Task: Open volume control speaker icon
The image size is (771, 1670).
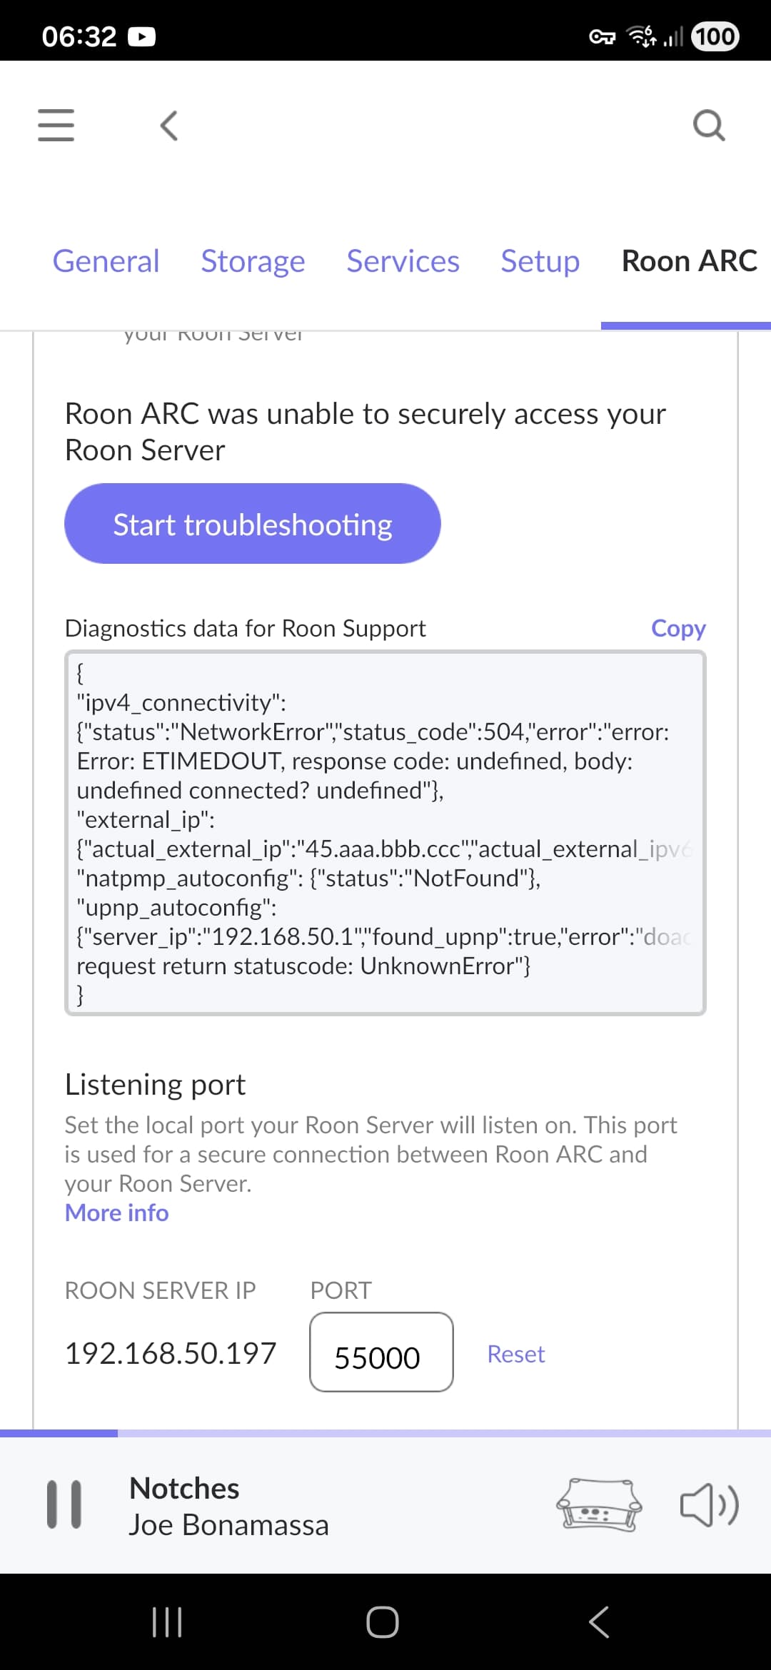Action: click(708, 1504)
